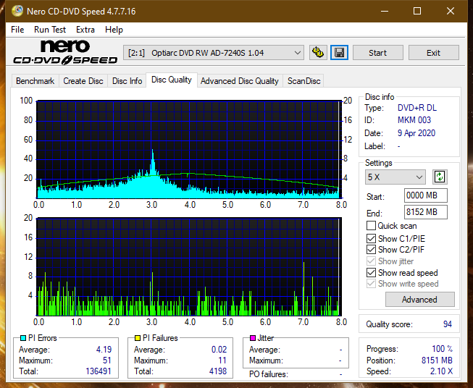The height and width of the screenshot is (388, 473).
Task: Open the Run Test menu
Action: point(50,30)
